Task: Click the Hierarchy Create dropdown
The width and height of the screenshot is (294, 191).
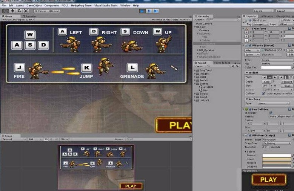Action: click(x=200, y=20)
